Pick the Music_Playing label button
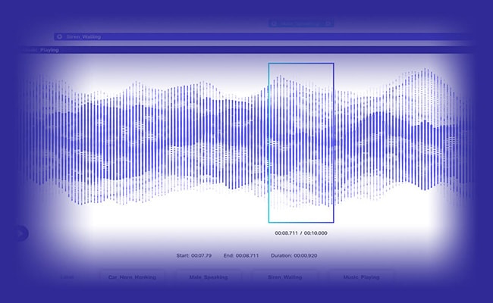Viewport: 493px width, 303px height. [361, 277]
